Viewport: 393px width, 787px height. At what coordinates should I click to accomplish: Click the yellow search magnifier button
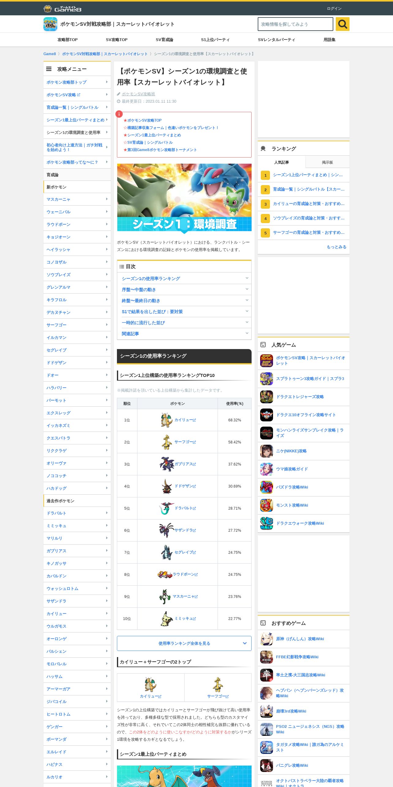(342, 24)
